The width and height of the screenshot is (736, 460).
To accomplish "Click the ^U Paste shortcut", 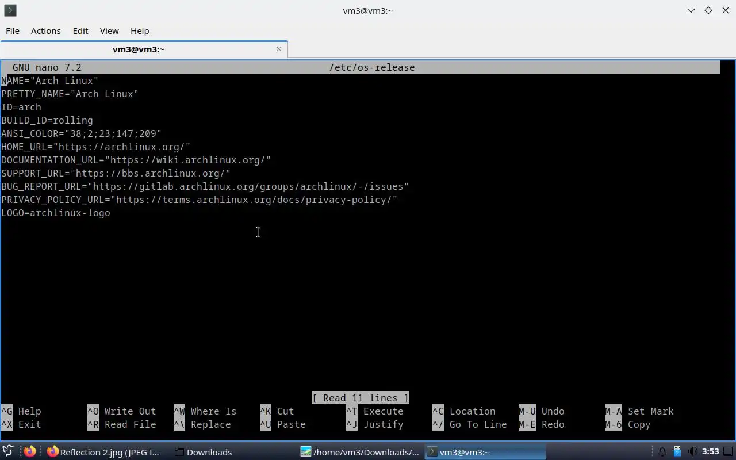I will (x=283, y=424).
